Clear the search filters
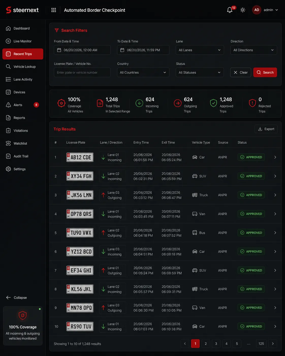 click(x=241, y=72)
